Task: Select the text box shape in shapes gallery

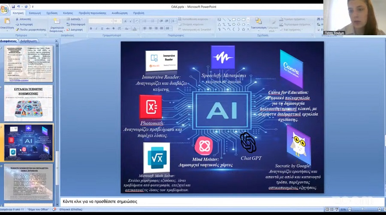Action: [x=219, y=19]
